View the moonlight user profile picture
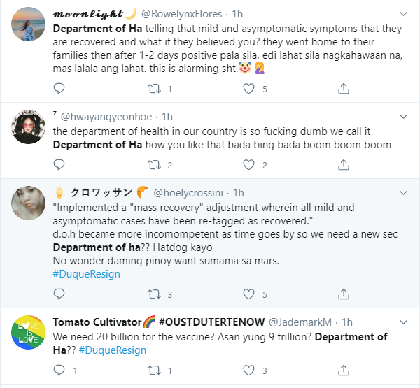 click(x=29, y=27)
